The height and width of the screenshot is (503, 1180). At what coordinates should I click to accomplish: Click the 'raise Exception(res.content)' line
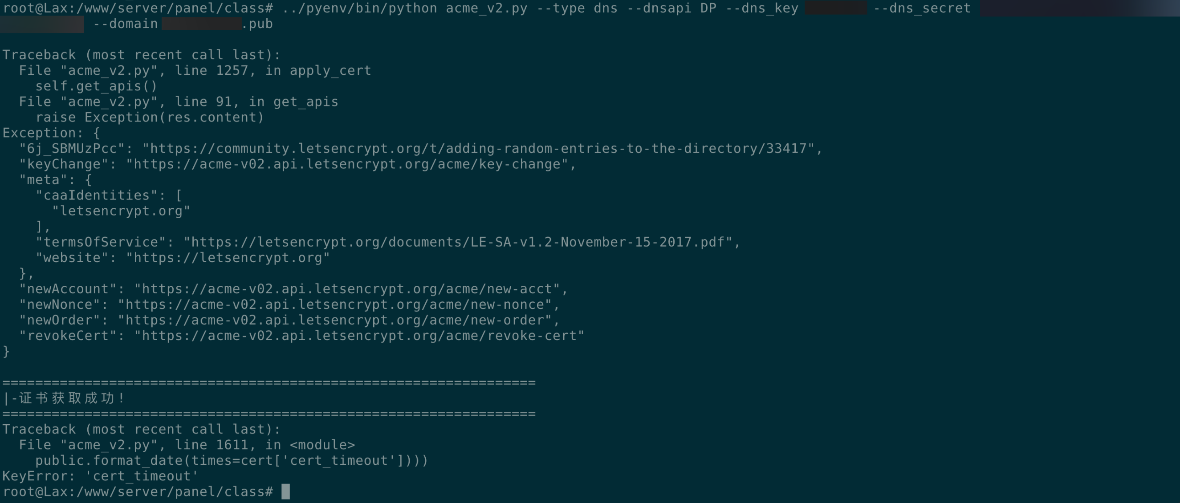150,118
